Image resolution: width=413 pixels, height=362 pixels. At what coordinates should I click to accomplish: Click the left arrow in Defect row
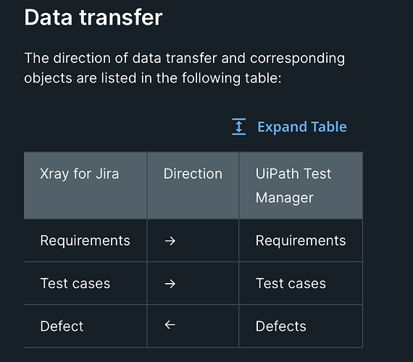(x=170, y=324)
